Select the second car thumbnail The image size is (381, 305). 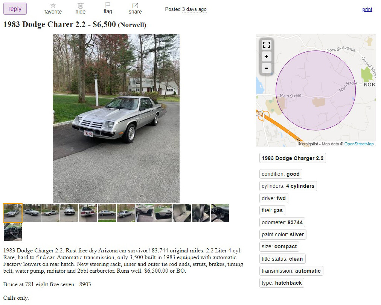tap(32, 213)
